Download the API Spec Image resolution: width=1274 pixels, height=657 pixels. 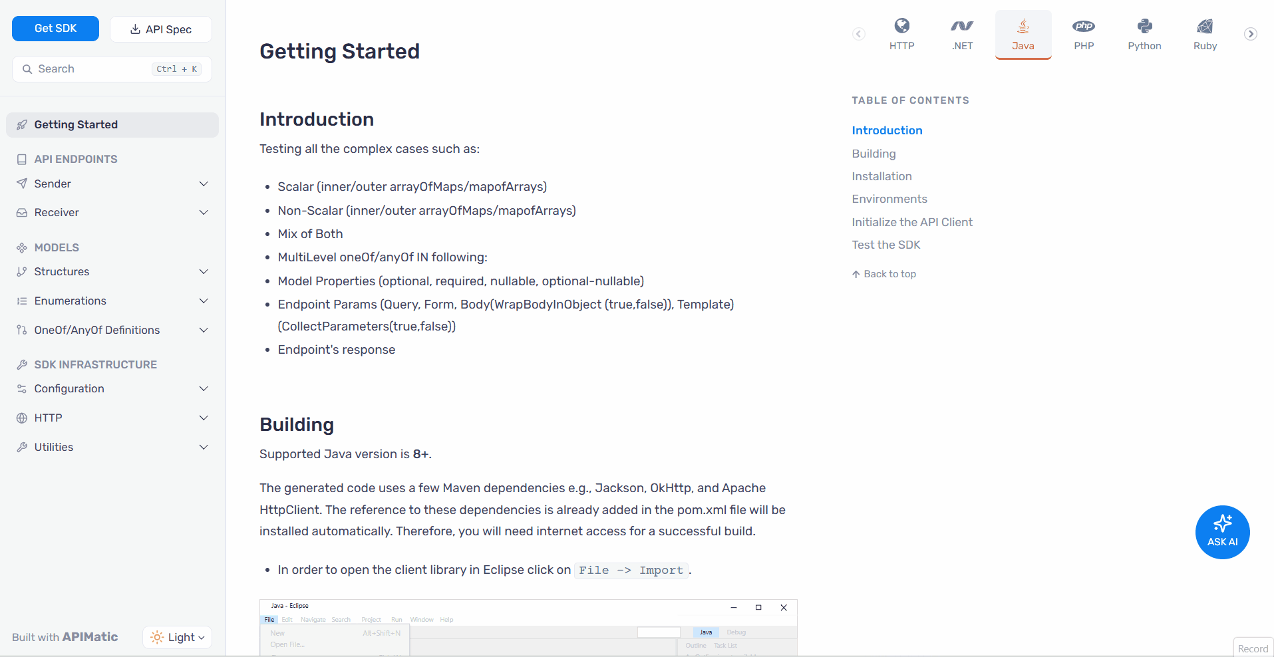(x=160, y=29)
